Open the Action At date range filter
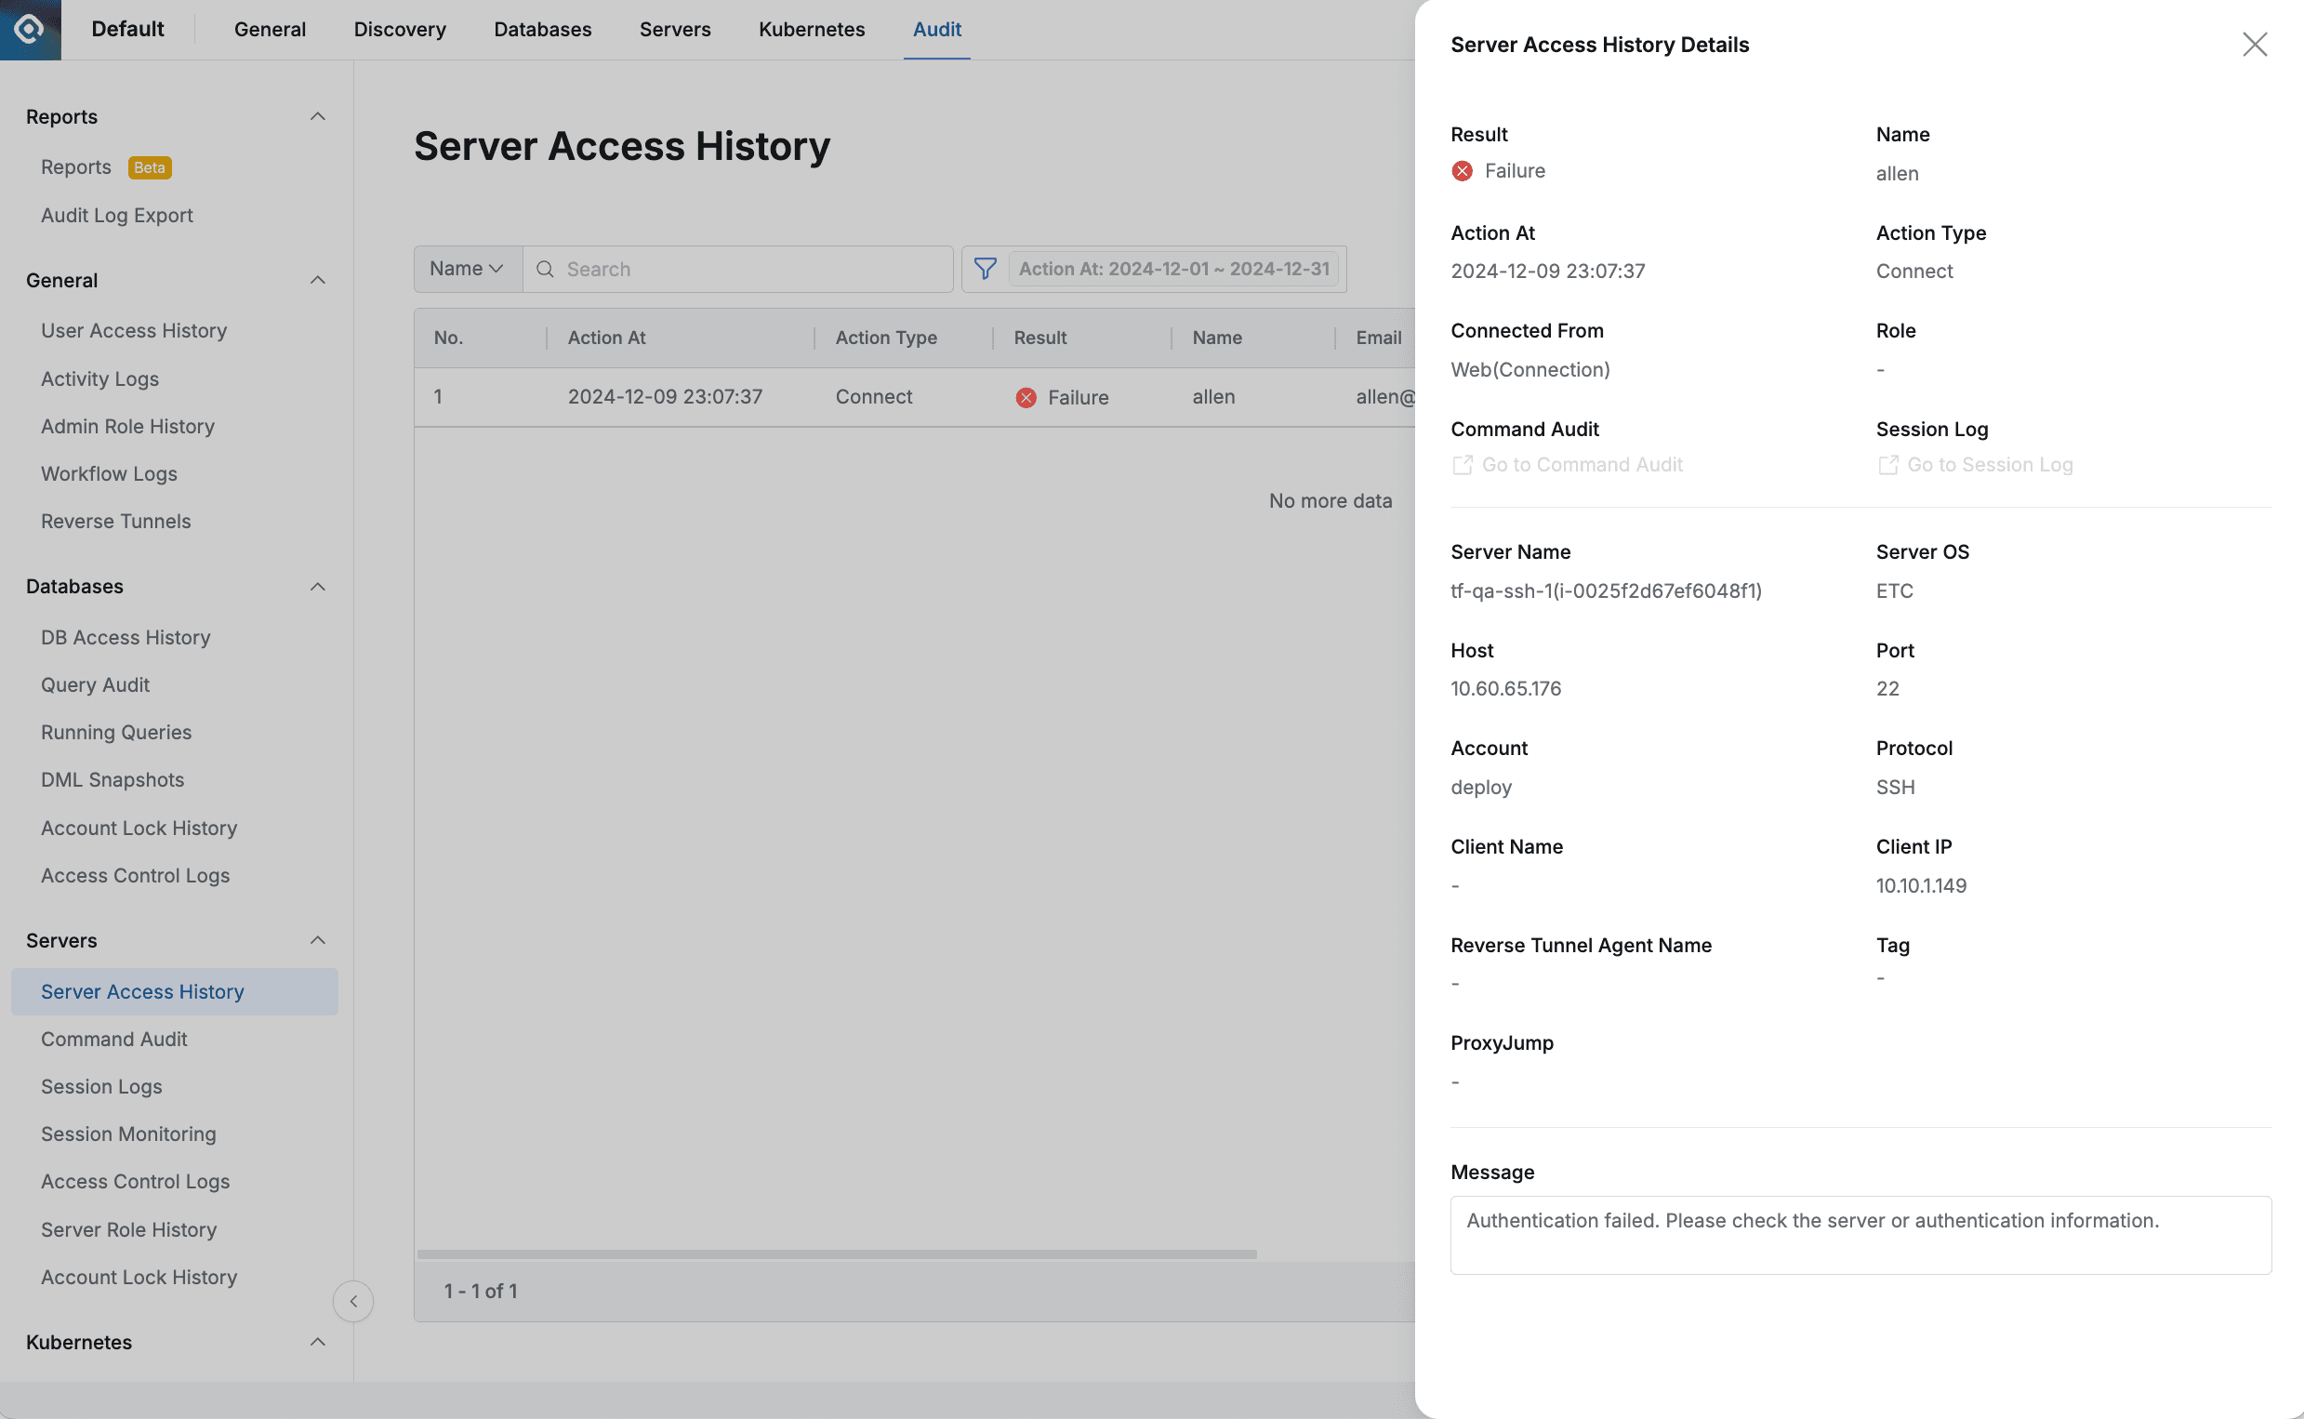This screenshot has width=2304, height=1419. 1172,269
